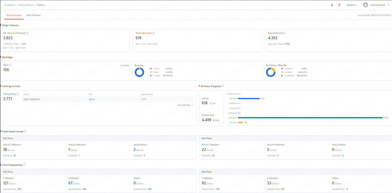Open the English language dropdown
Screen dimensions: 392x193
click(x=352, y=5)
